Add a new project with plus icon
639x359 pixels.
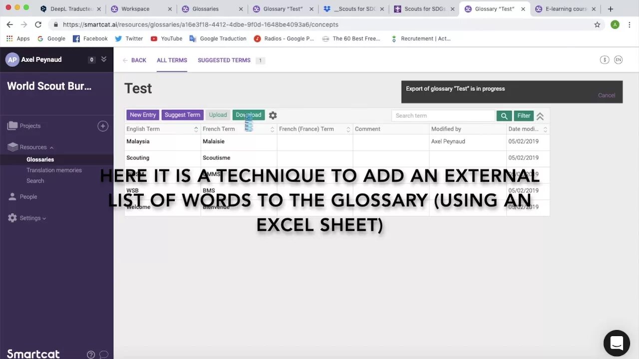tap(103, 126)
